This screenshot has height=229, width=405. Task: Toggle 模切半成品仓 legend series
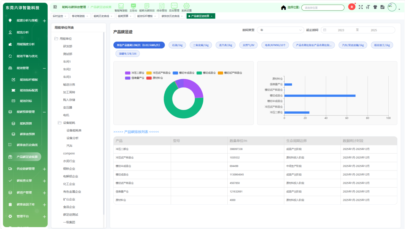[x=183, y=73]
